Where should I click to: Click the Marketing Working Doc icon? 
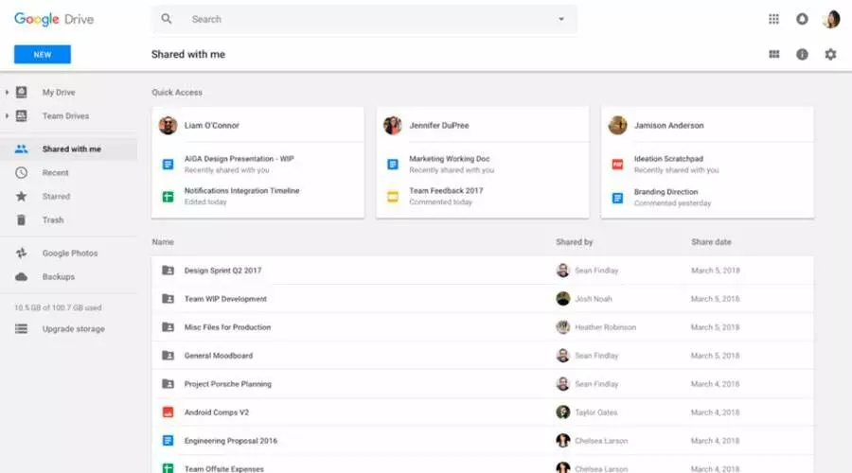tap(392, 164)
